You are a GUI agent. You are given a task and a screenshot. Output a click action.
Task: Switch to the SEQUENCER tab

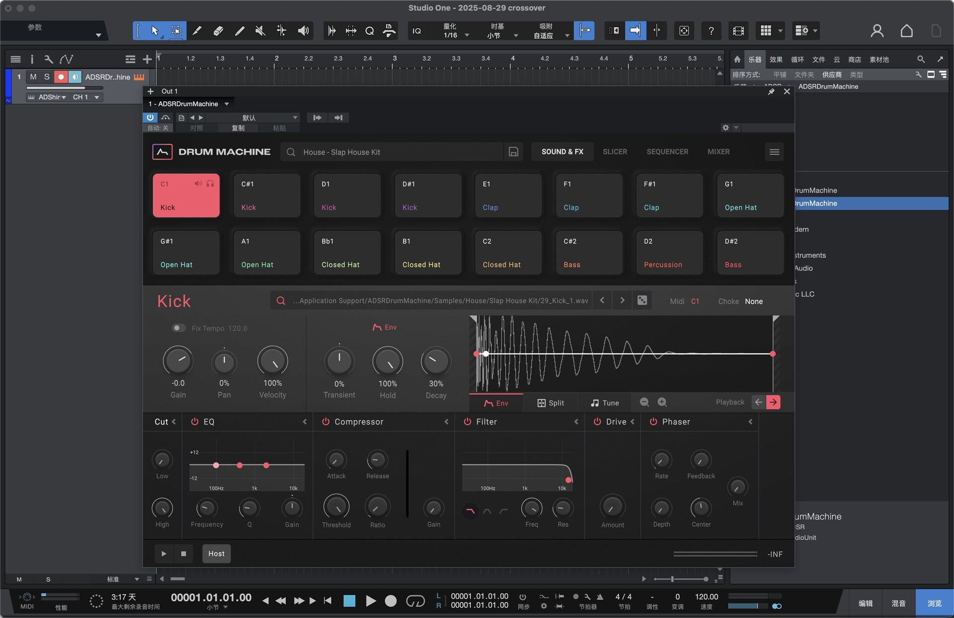pyautogui.click(x=667, y=152)
